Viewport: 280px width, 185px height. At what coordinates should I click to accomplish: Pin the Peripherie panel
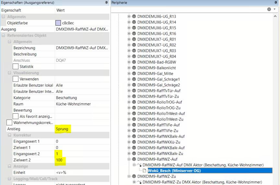pos(276,3)
